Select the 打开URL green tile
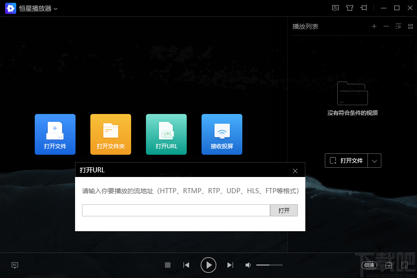Viewport: 417px width, 278px height. (166, 134)
